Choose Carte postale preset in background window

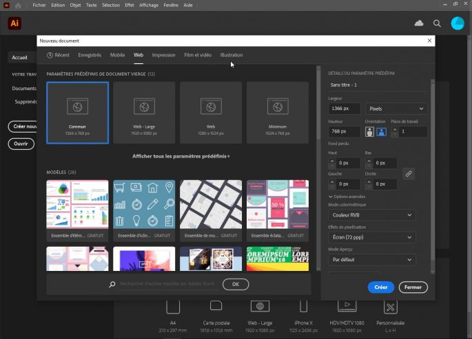click(x=216, y=306)
